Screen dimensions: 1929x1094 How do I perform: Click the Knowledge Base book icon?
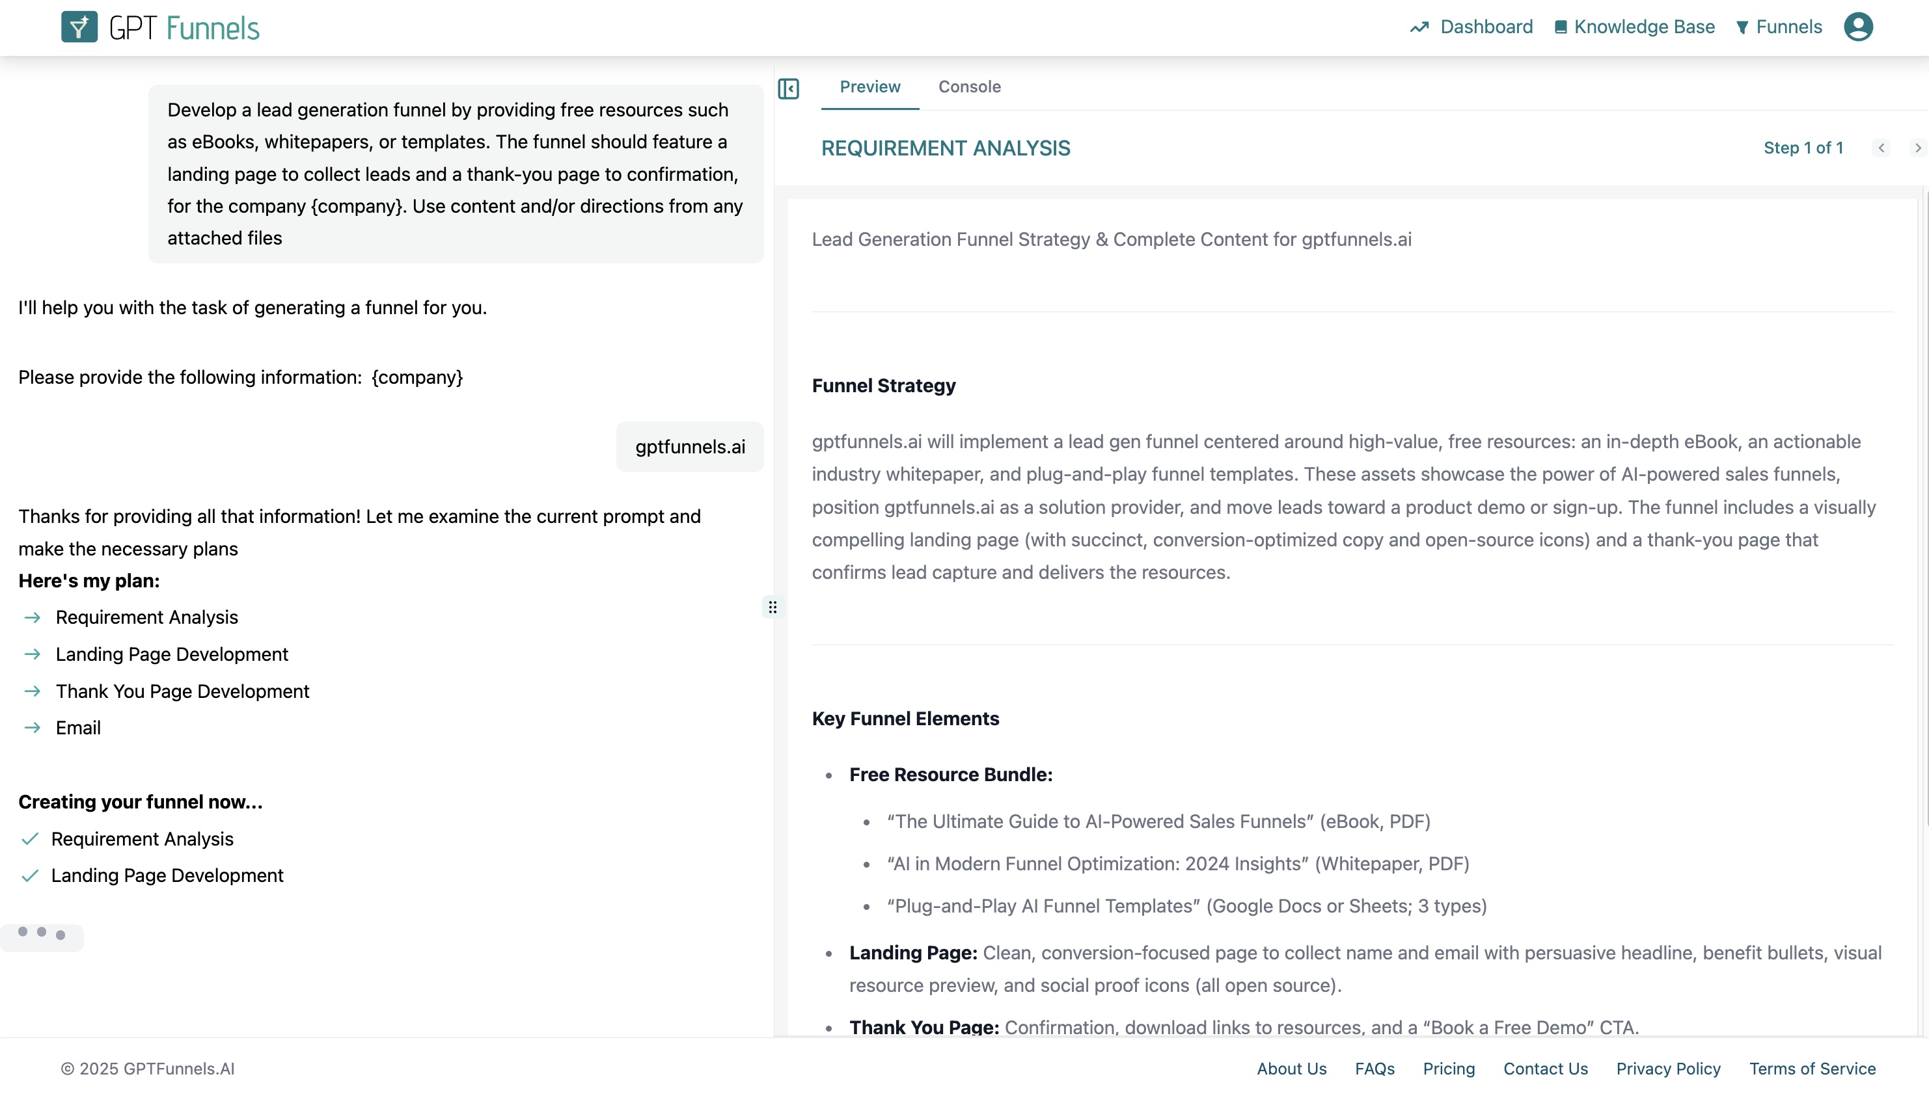(x=1561, y=28)
